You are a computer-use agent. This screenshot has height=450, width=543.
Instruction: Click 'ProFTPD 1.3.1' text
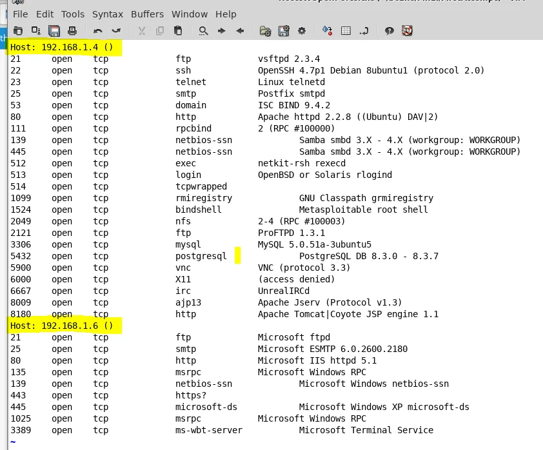pos(291,233)
